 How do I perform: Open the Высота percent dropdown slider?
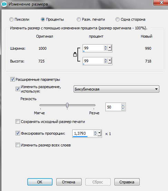coord(110,60)
